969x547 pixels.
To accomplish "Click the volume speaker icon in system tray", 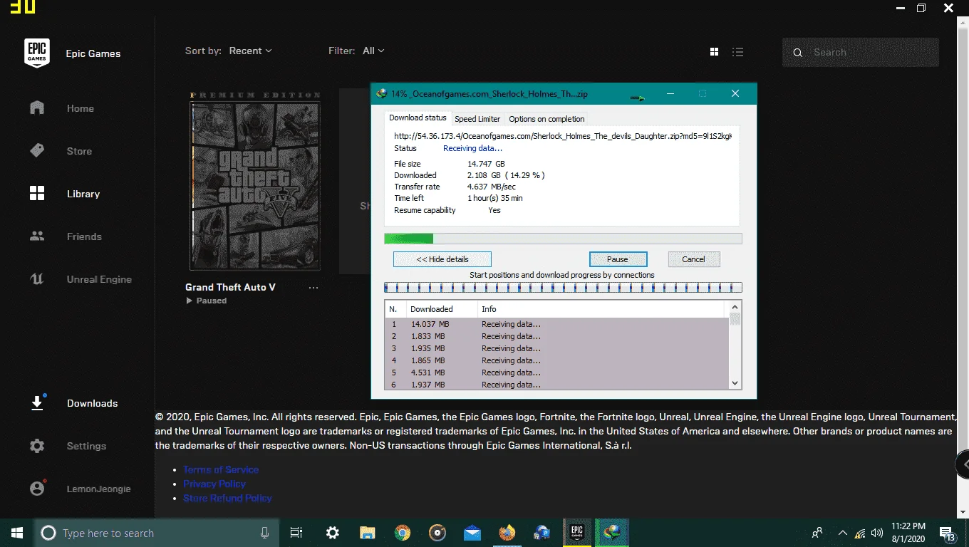I will click(x=877, y=533).
